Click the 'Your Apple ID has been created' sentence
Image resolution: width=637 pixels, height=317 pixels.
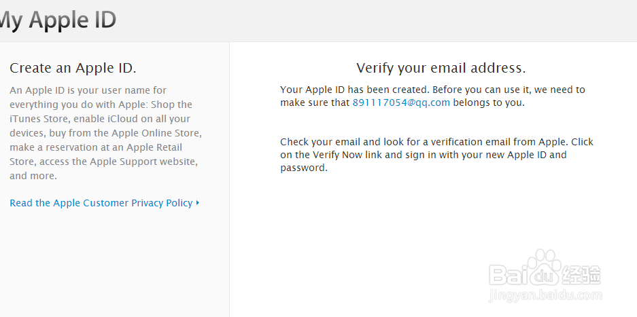coord(354,90)
